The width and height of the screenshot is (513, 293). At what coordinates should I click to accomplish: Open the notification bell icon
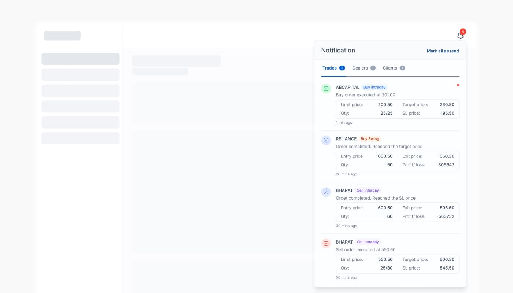461,36
